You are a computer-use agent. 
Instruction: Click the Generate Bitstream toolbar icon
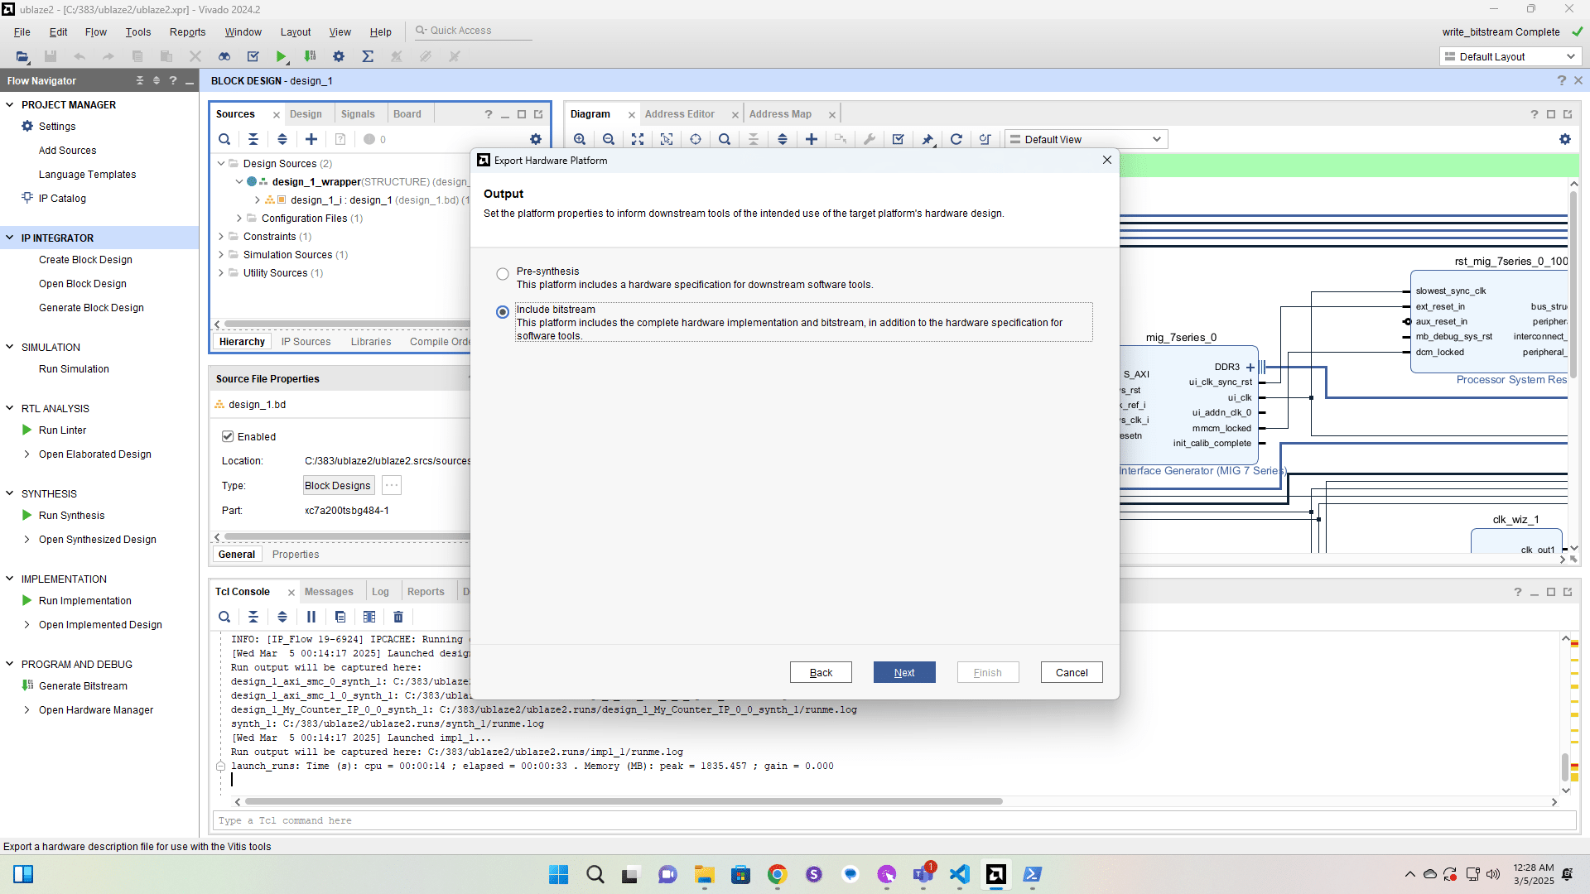(x=311, y=56)
